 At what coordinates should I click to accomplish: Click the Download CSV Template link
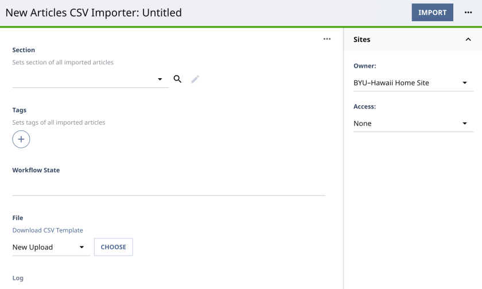tap(48, 230)
